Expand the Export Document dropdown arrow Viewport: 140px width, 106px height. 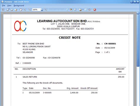[83, 10]
